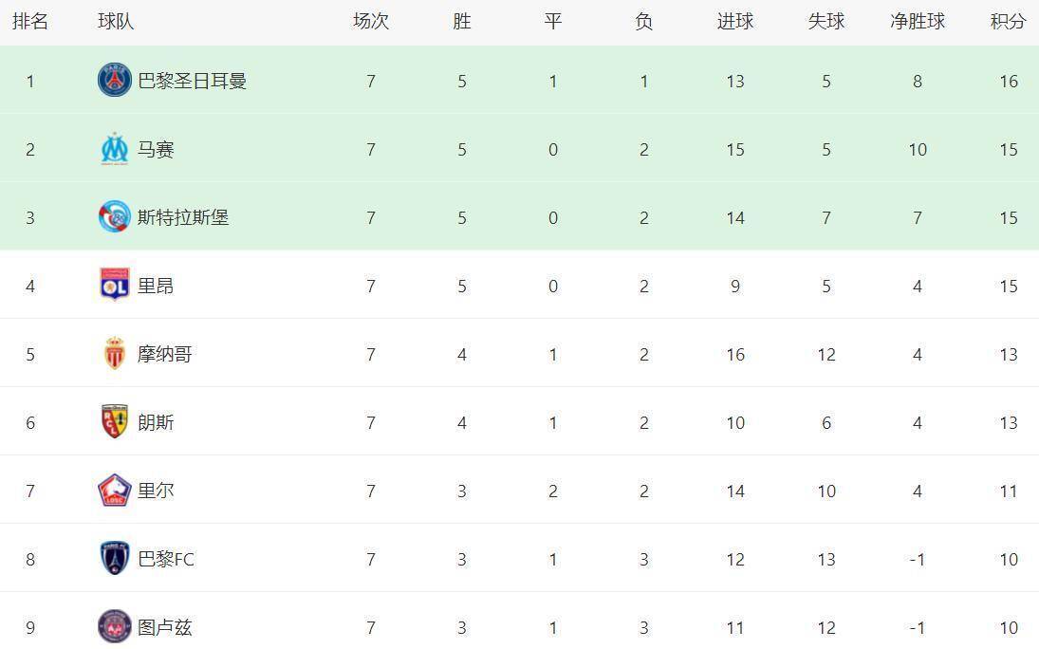This screenshot has height=649, width=1039.
Task: Click the 排名 column header
Action: [x=30, y=22]
